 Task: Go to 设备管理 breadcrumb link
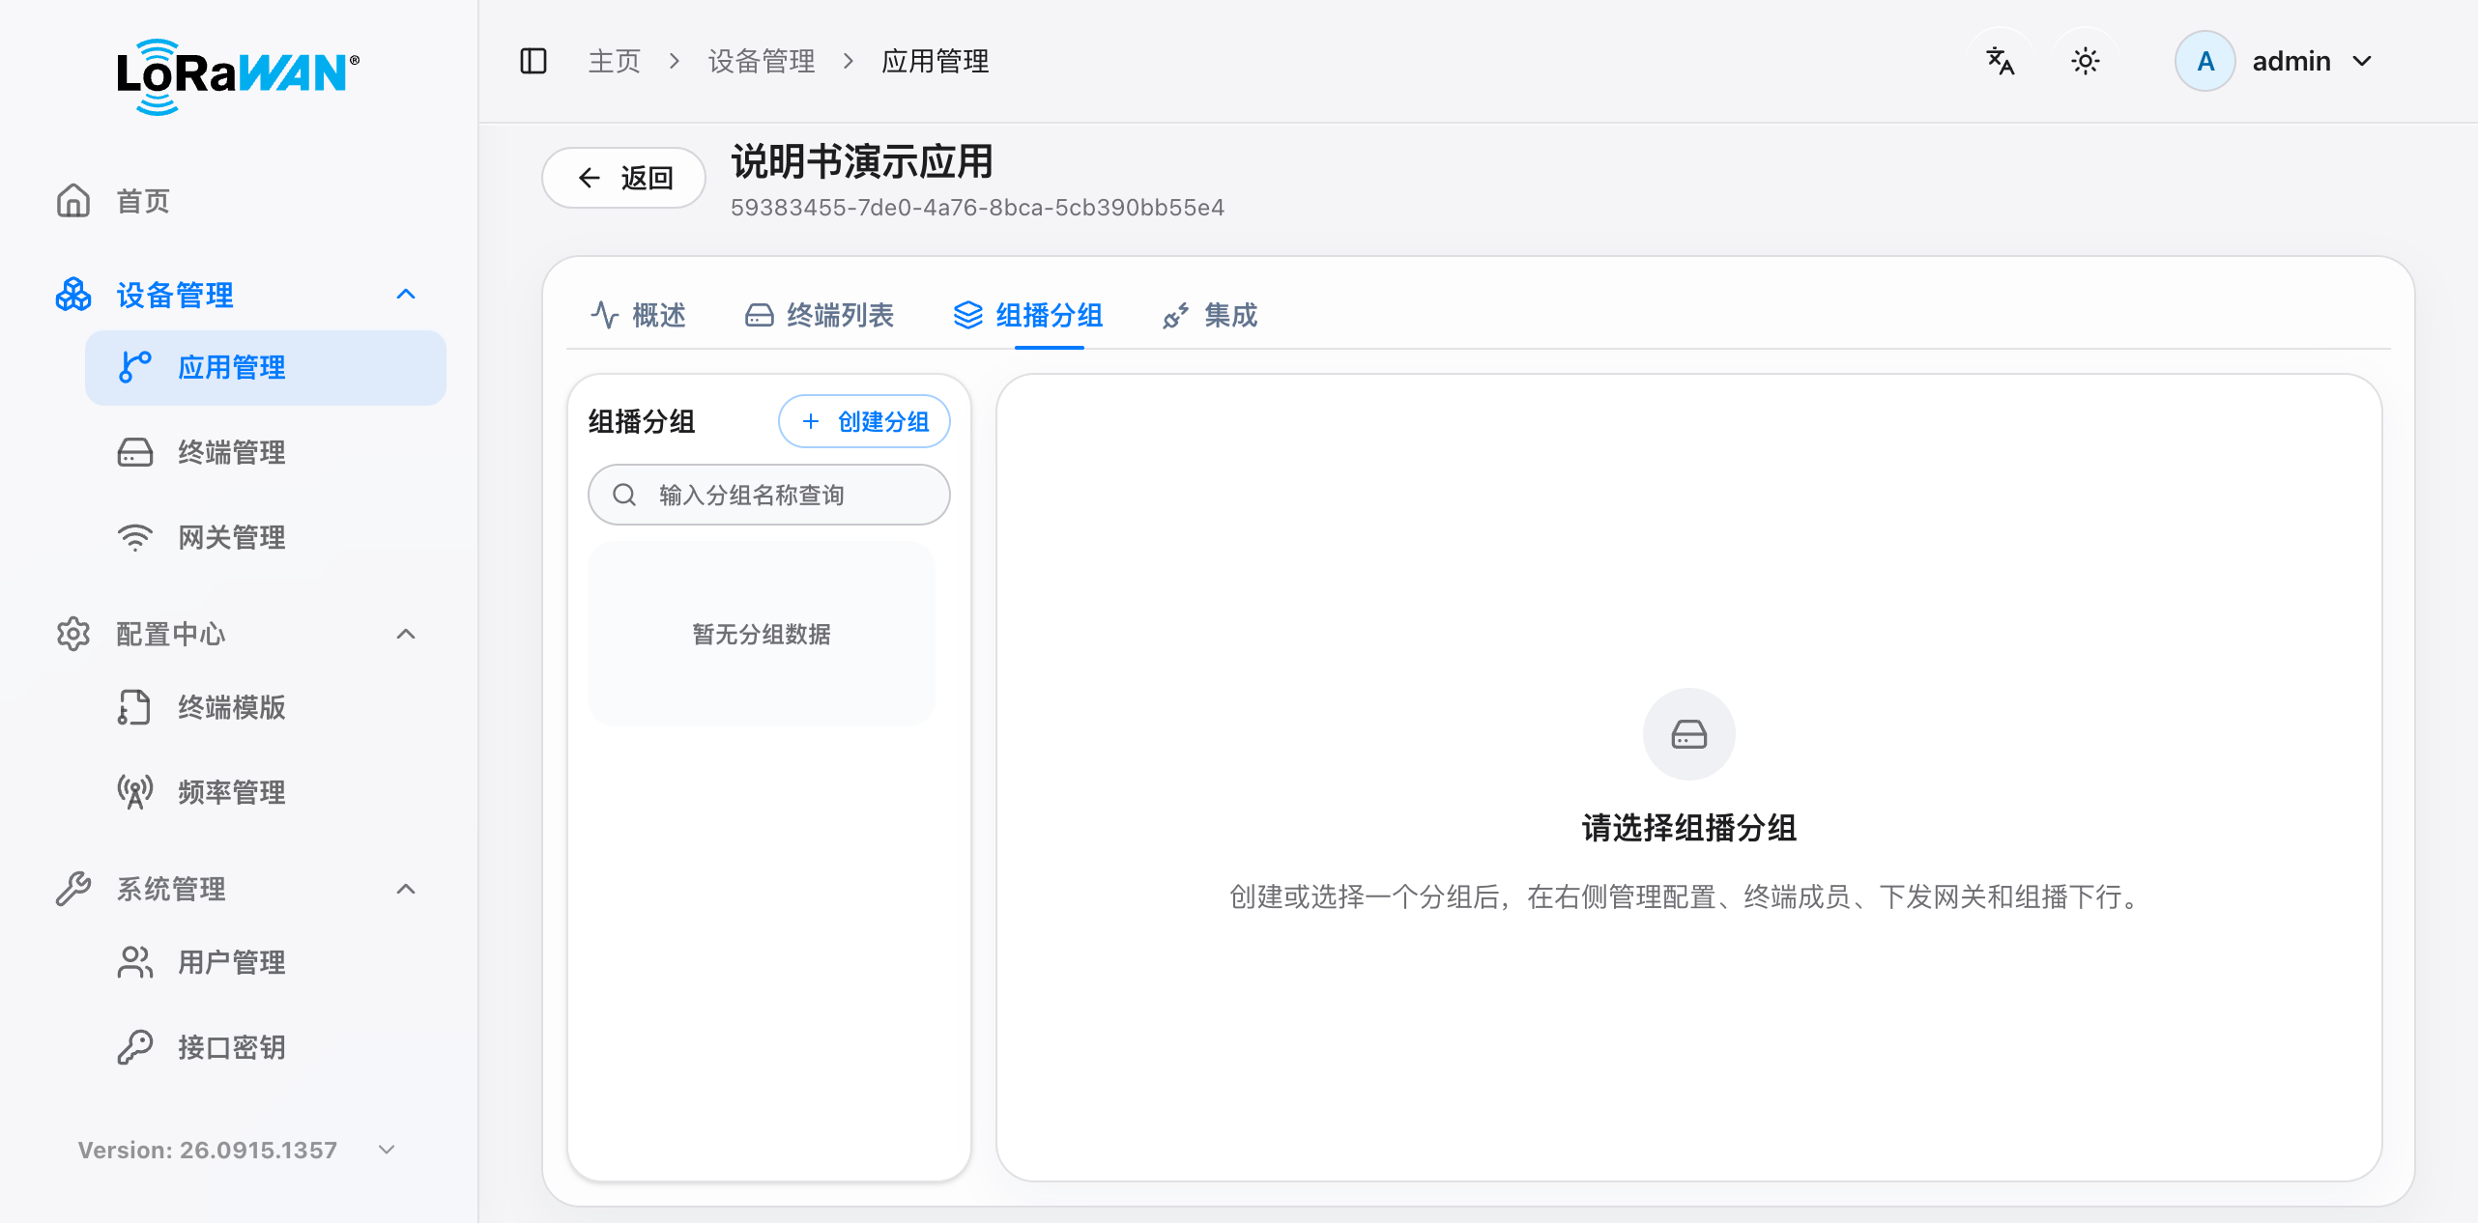point(762,61)
